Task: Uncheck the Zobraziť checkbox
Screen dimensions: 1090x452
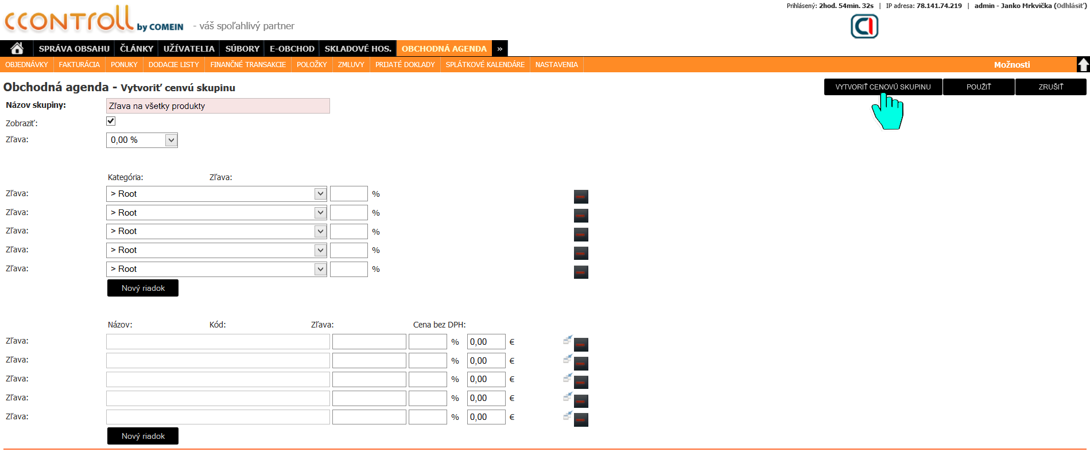Action: click(x=111, y=121)
